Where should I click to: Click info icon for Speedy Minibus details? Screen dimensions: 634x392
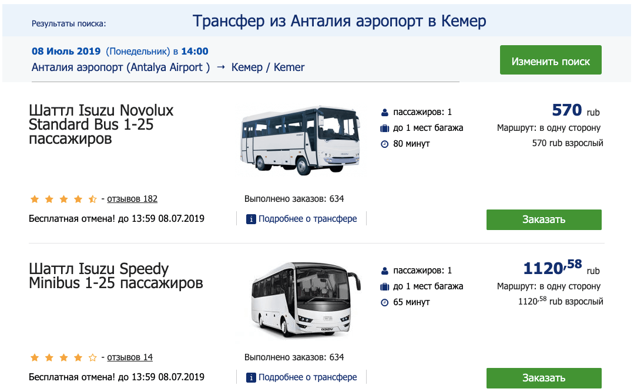tap(251, 377)
